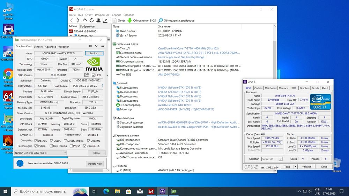The height and width of the screenshot is (196, 349).
Task: Open Mail app from taskbar
Action: tap(140, 191)
